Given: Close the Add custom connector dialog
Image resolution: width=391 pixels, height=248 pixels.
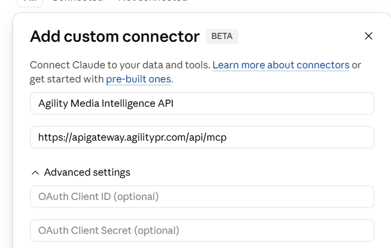Looking at the screenshot, I should point(368,36).
